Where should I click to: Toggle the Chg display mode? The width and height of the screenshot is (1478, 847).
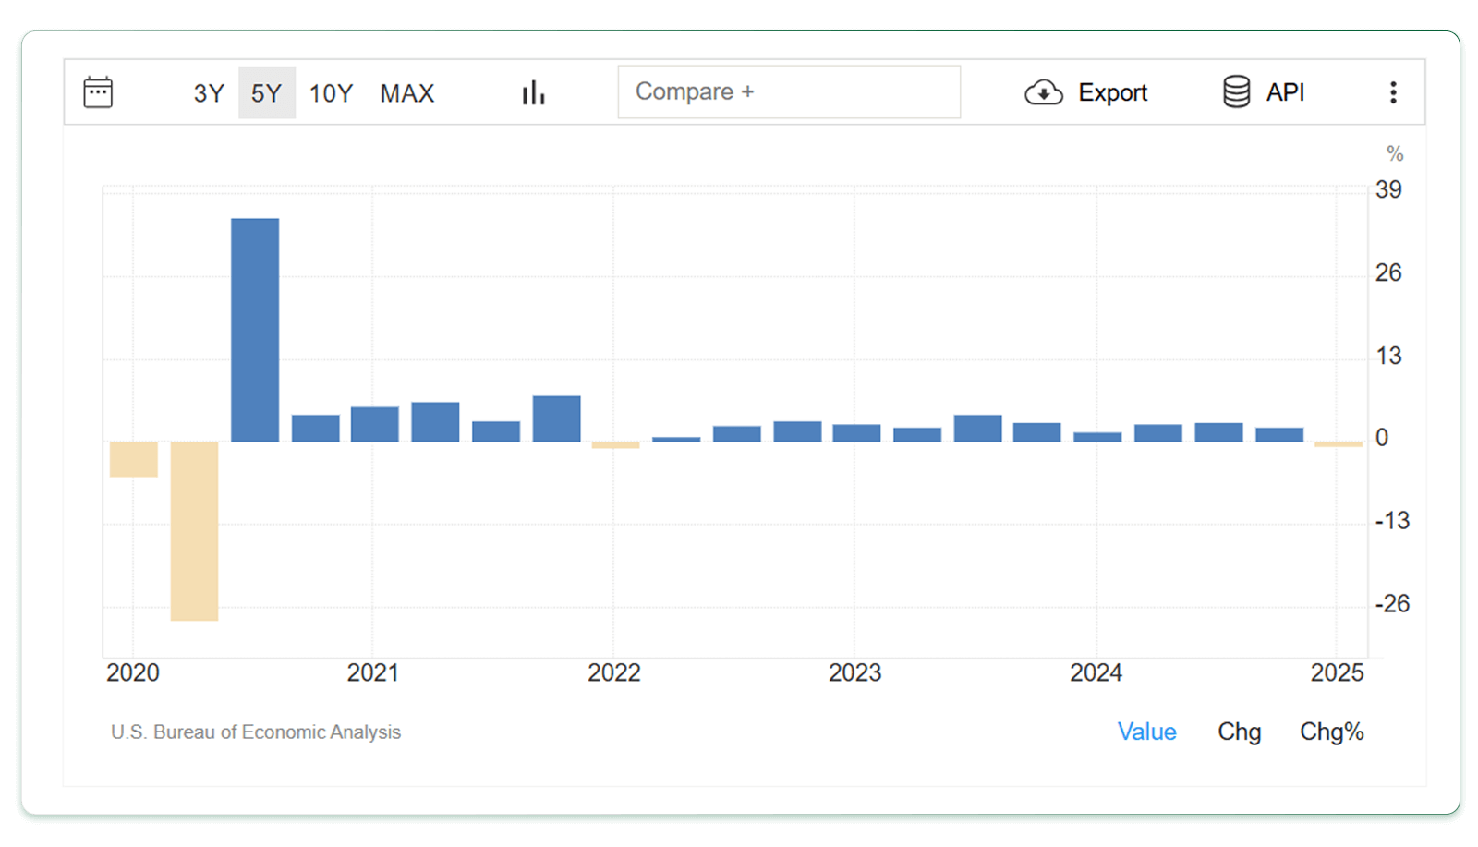1239,732
